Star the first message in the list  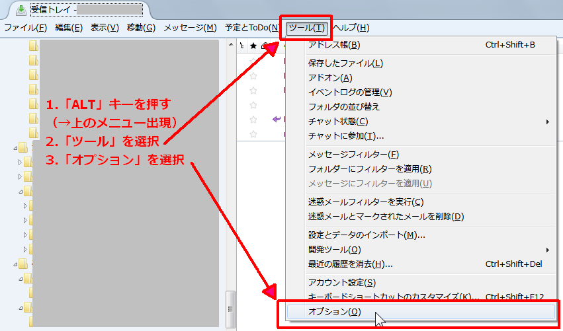[x=253, y=76]
